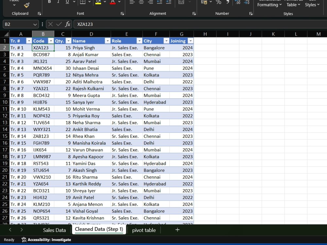Increase the indent
This screenshot has width=327, height=245.
click(168, 2)
